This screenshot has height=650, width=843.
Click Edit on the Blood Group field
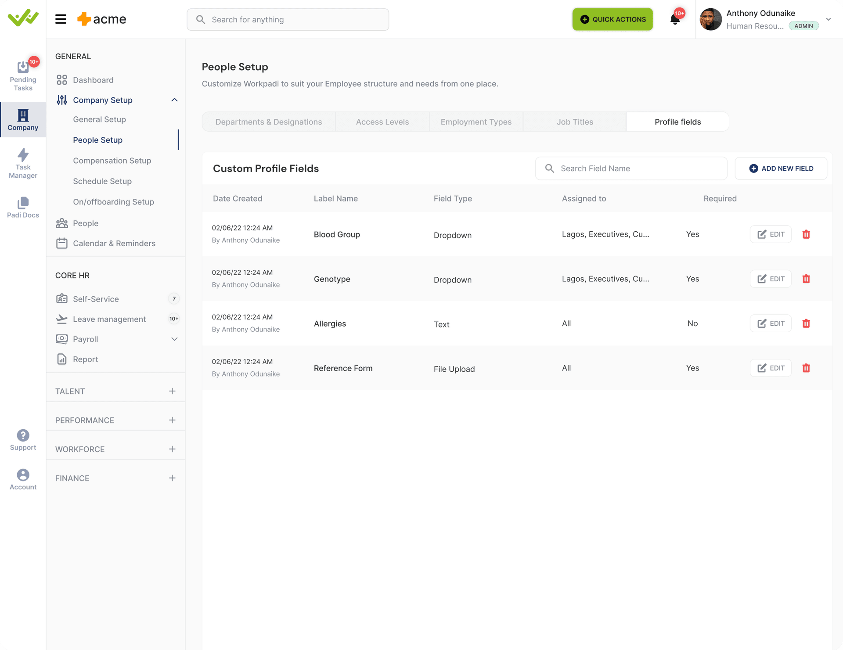tap(770, 234)
